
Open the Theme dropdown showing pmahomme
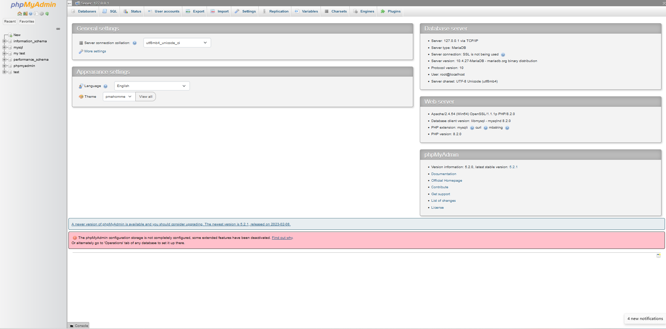click(119, 97)
